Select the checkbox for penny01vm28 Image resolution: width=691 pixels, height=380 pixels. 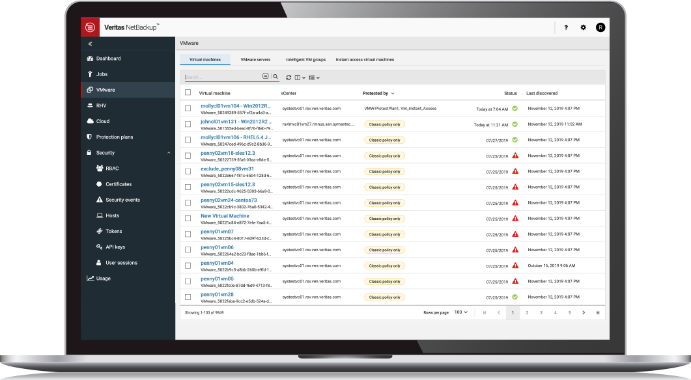click(188, 297)
